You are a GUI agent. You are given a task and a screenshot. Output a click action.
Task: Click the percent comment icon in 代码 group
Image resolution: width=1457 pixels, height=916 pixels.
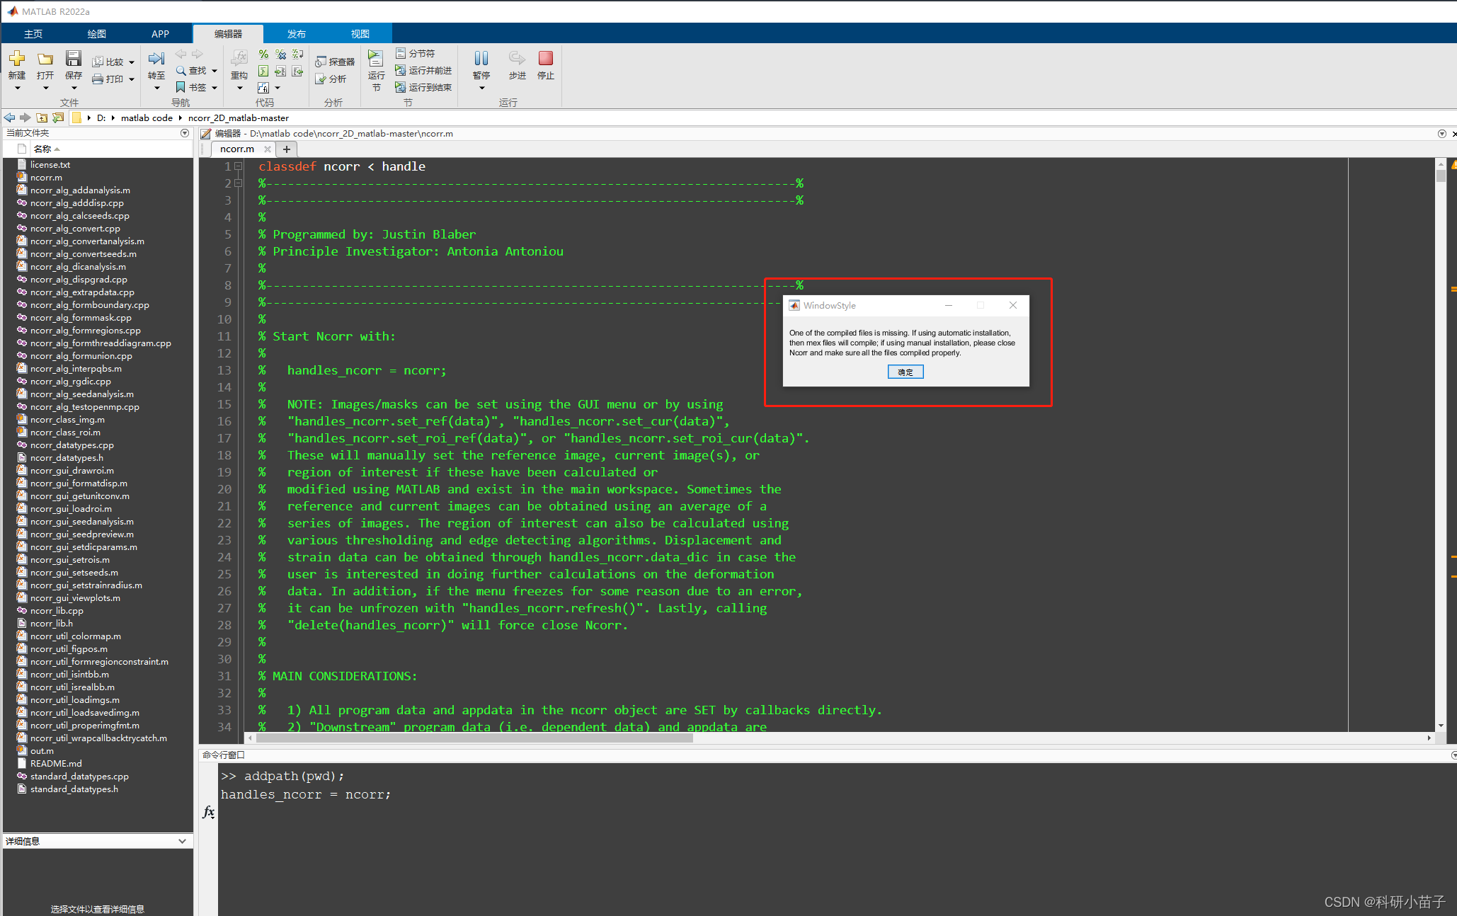pos(263,55)
